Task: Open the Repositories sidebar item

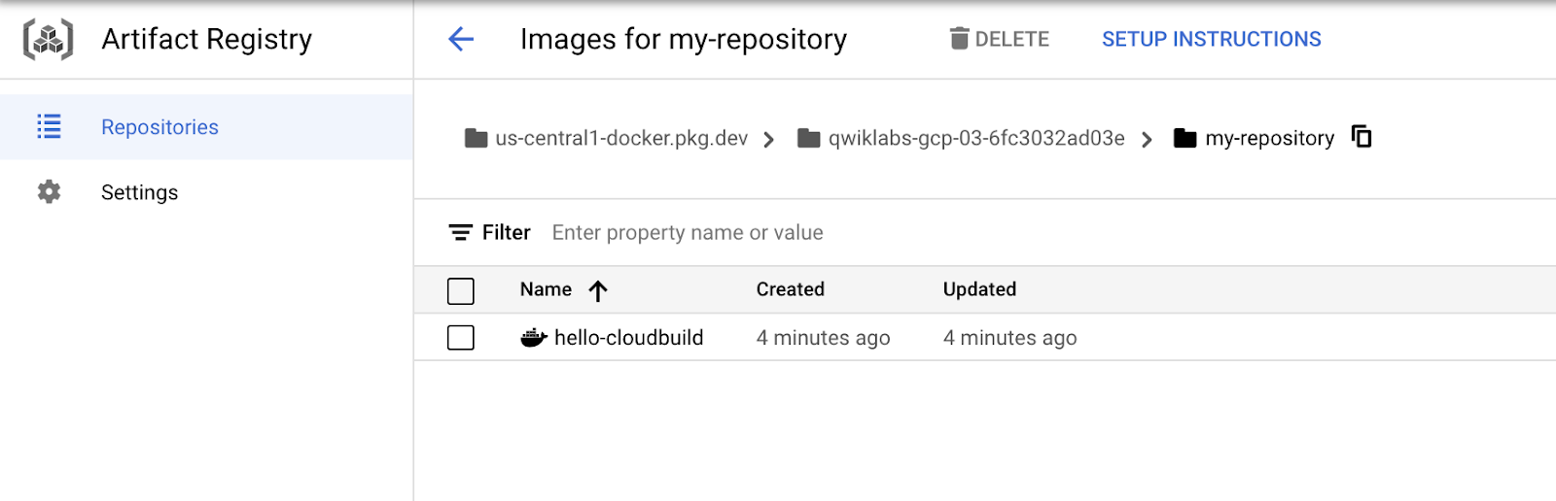Action: (159, 127)
